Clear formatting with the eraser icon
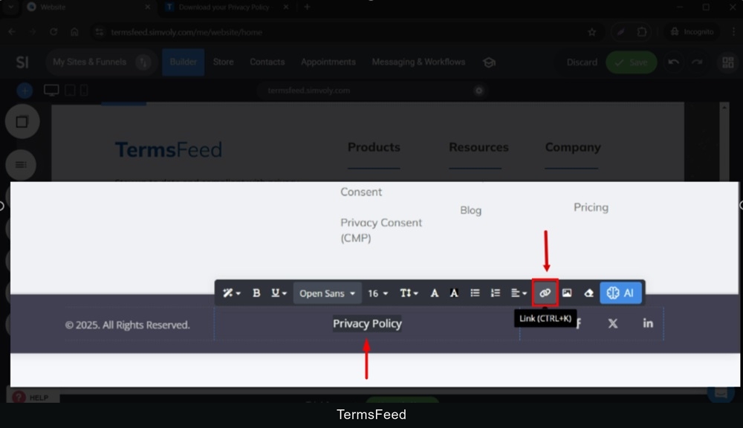The image size is (743, 428). point(588,294)
